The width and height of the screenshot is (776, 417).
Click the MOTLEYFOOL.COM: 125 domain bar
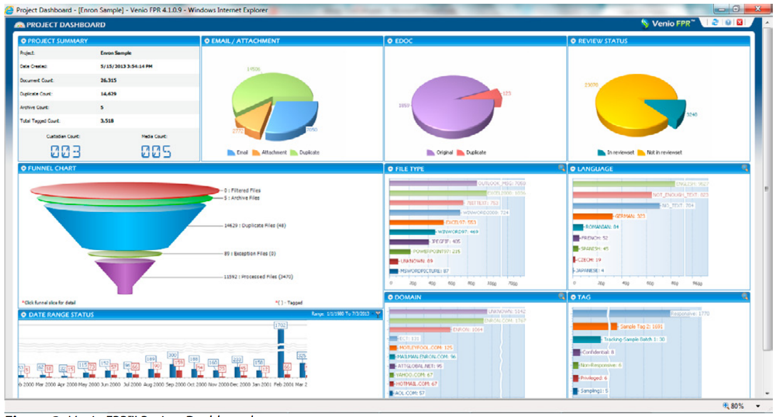393,348
